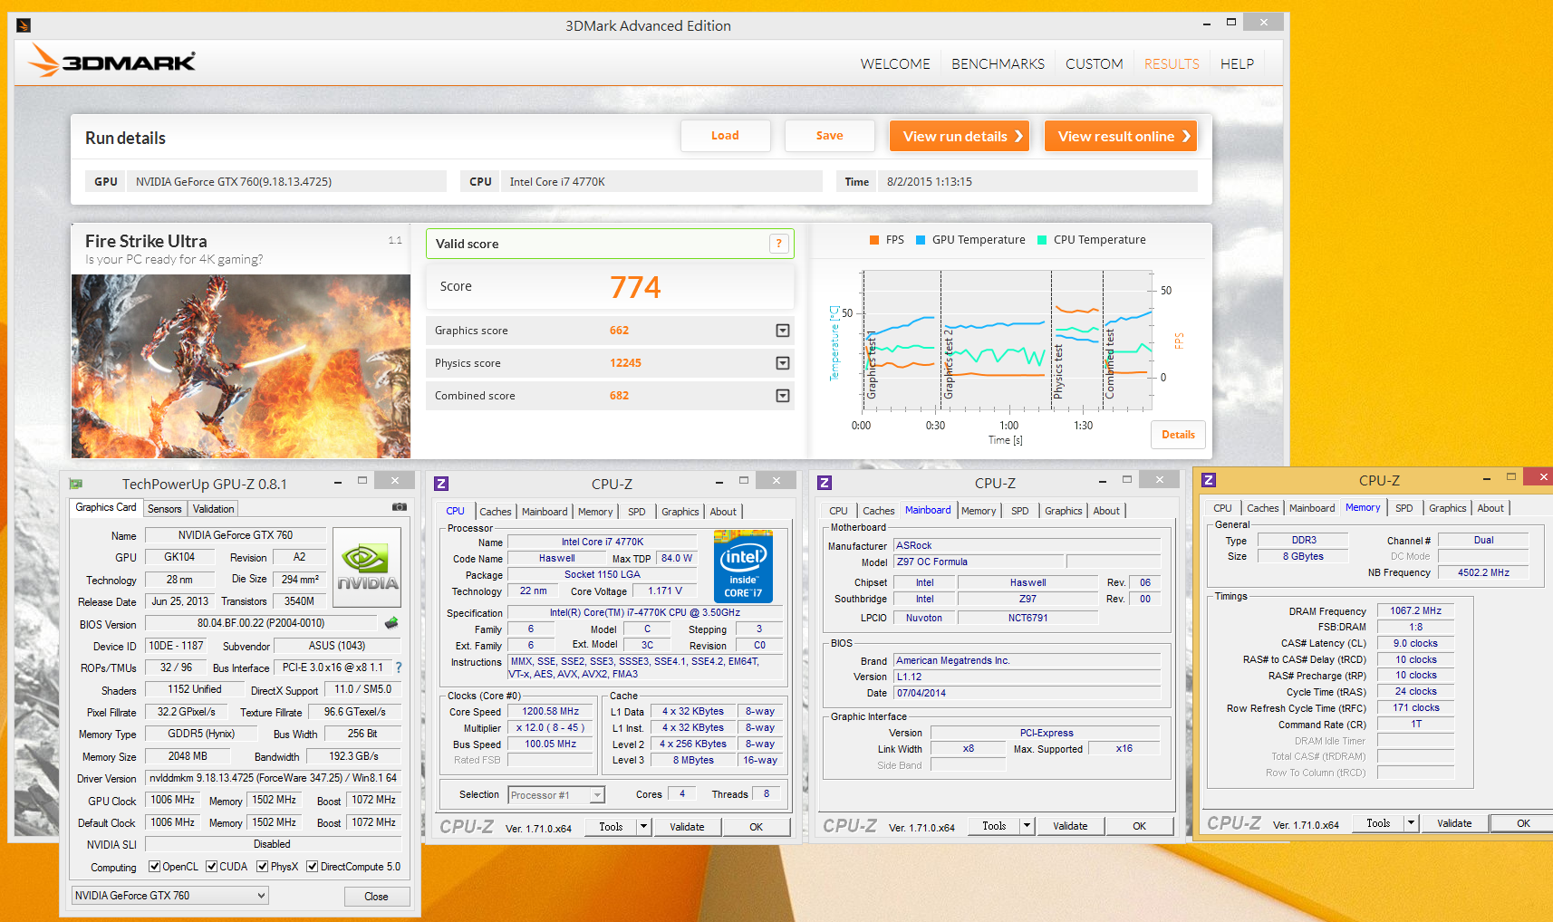Open the WELCOME menu in 3DMark
The width and height of the screenshot is (1553, 922).
(895, 64)
